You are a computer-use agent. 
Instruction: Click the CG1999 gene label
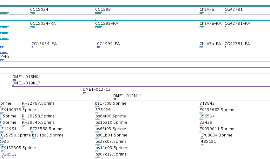pos(103,10)
